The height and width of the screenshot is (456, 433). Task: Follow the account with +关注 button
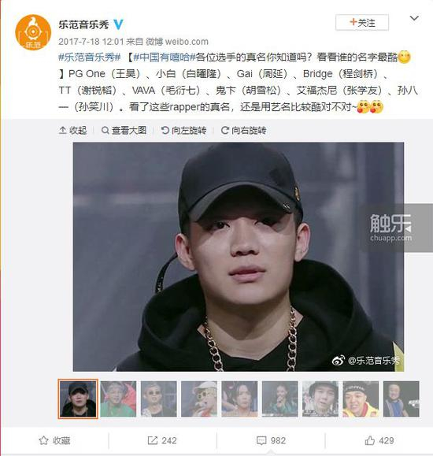point(362,22)
